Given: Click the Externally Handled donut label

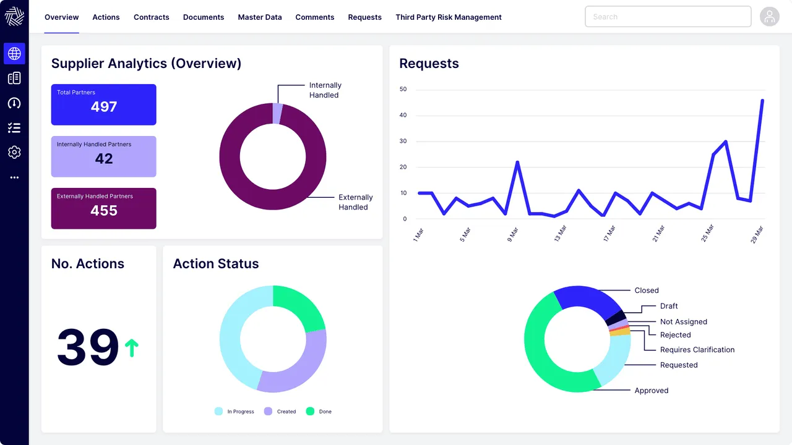Looking at the screenshot, I should point(356,202).
